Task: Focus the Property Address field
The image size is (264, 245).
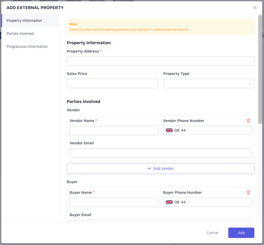Action: (160, 61)
